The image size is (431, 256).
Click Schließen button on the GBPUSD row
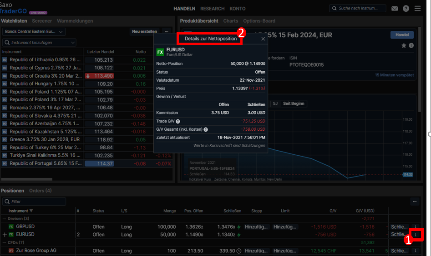pyautogui.click(x=400, y=226)
